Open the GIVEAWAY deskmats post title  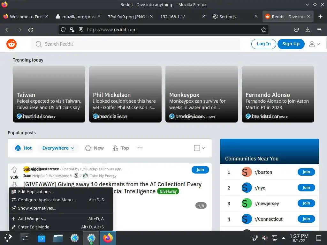(x=112, y=184)
